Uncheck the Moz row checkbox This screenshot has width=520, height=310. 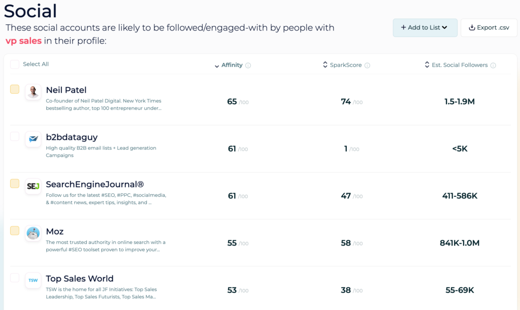[x=15, y=230]
